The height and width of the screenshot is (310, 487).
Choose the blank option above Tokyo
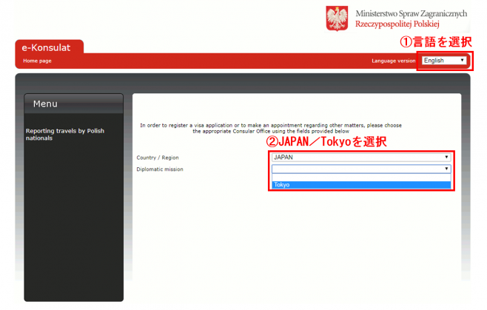(x=360, y=178)
